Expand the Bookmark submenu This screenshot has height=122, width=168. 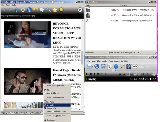click(x=57, y=120)
